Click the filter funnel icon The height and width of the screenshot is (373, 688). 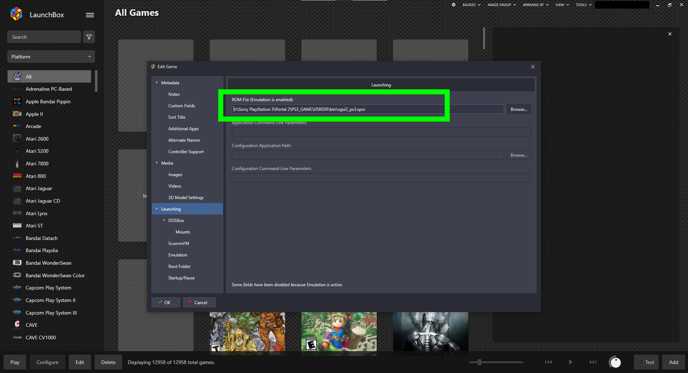[89, 37]
